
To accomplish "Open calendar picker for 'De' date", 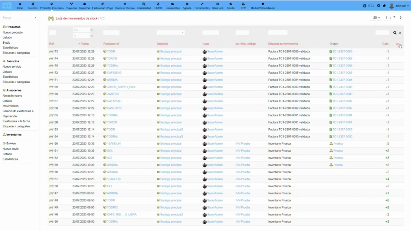I will coord(92,30).
